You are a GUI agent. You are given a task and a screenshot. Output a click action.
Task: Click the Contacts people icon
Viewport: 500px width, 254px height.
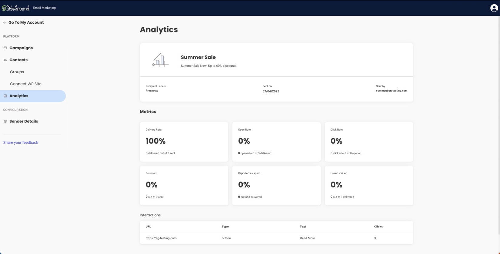click(x=5, y=60)
